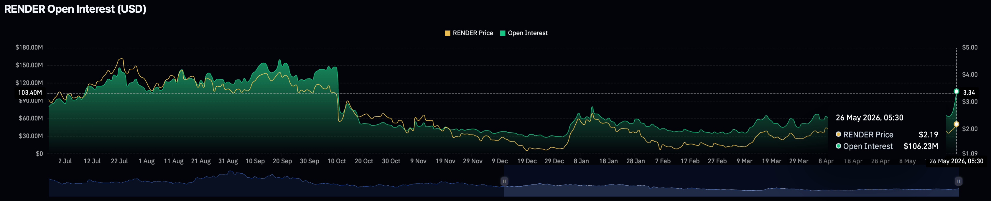
Task: Click the 103.40M crosshair value label
Action: click(x=30, y=93)
